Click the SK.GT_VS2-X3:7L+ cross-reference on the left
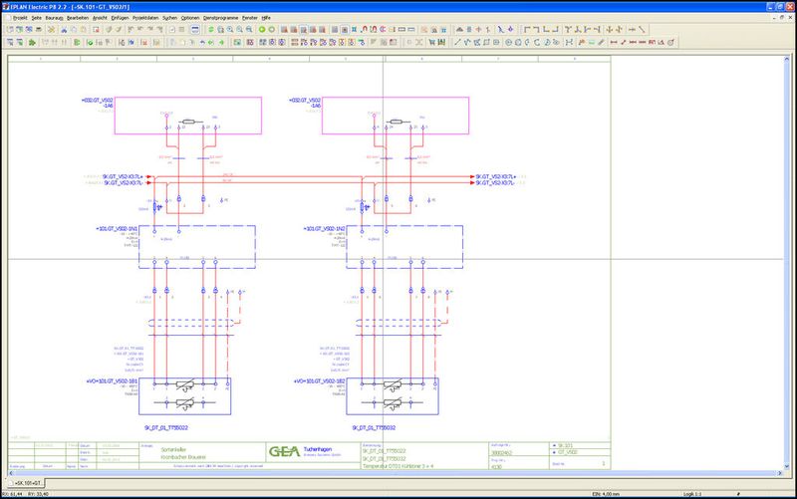Viewport: 797px width, 499px height. [126, 176]
